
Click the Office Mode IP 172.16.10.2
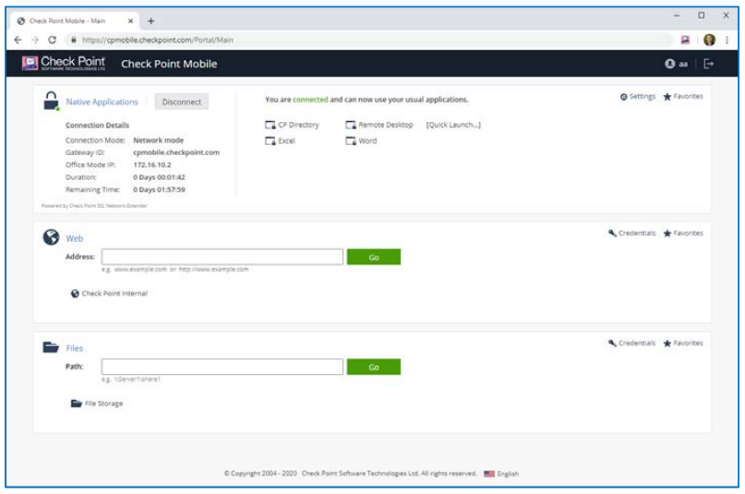coord(152,165)
